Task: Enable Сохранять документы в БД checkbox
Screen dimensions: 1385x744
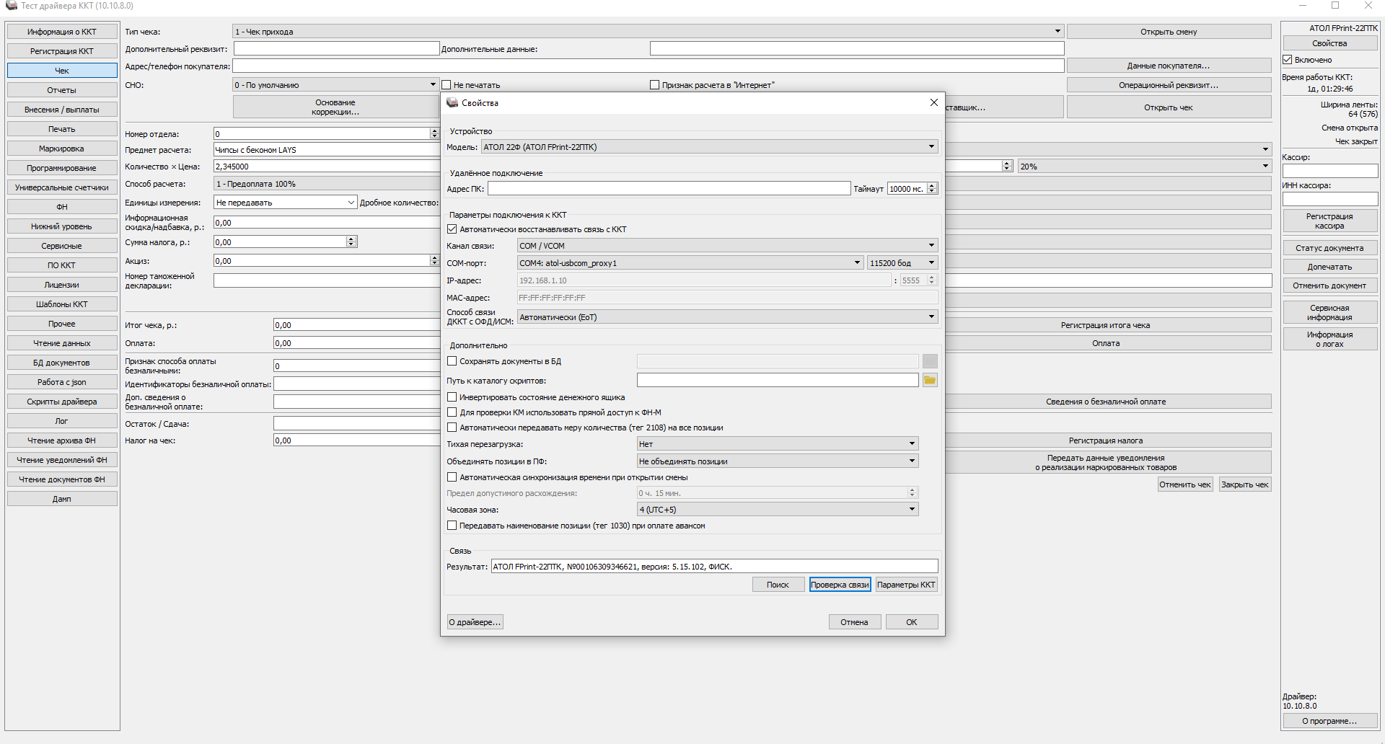Action: point(452,361)
